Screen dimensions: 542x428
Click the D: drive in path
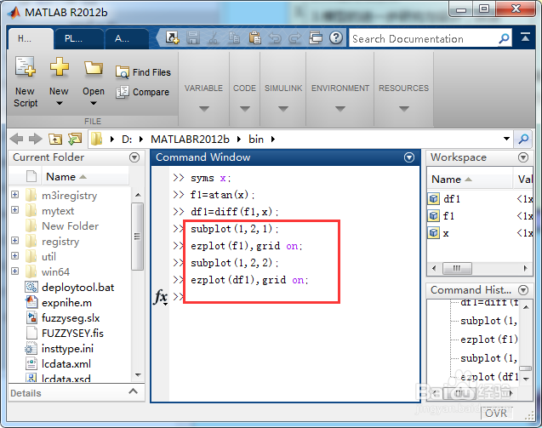(127, 139)
